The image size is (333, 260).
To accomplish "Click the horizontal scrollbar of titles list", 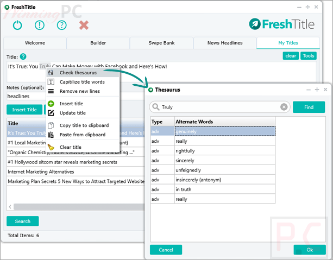I will coord(79,206).
